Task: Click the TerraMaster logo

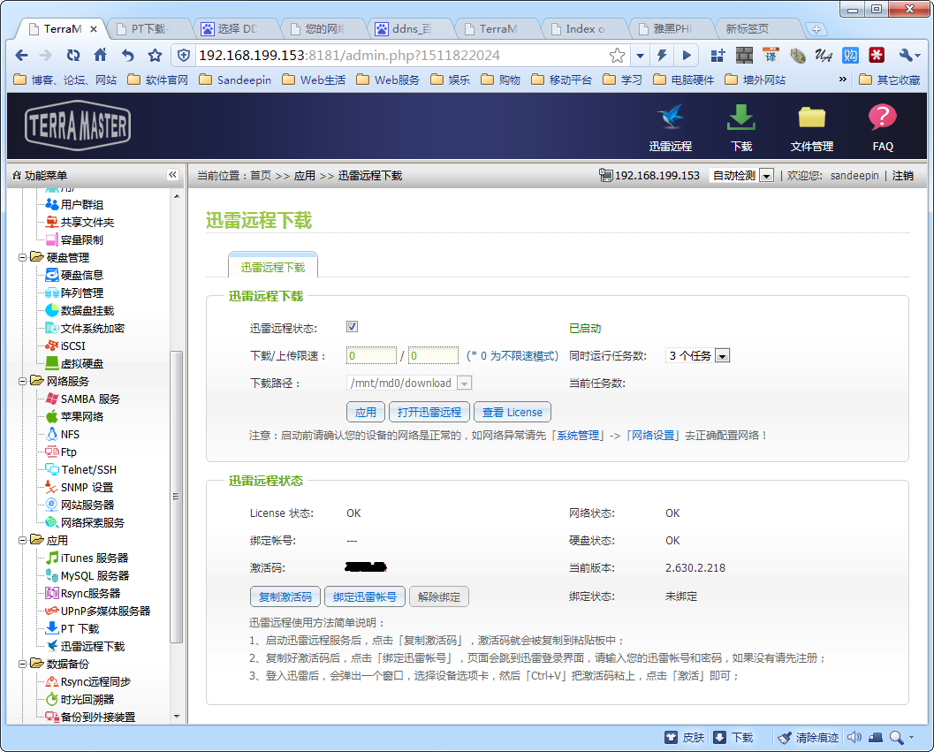Action: point(78,125)
